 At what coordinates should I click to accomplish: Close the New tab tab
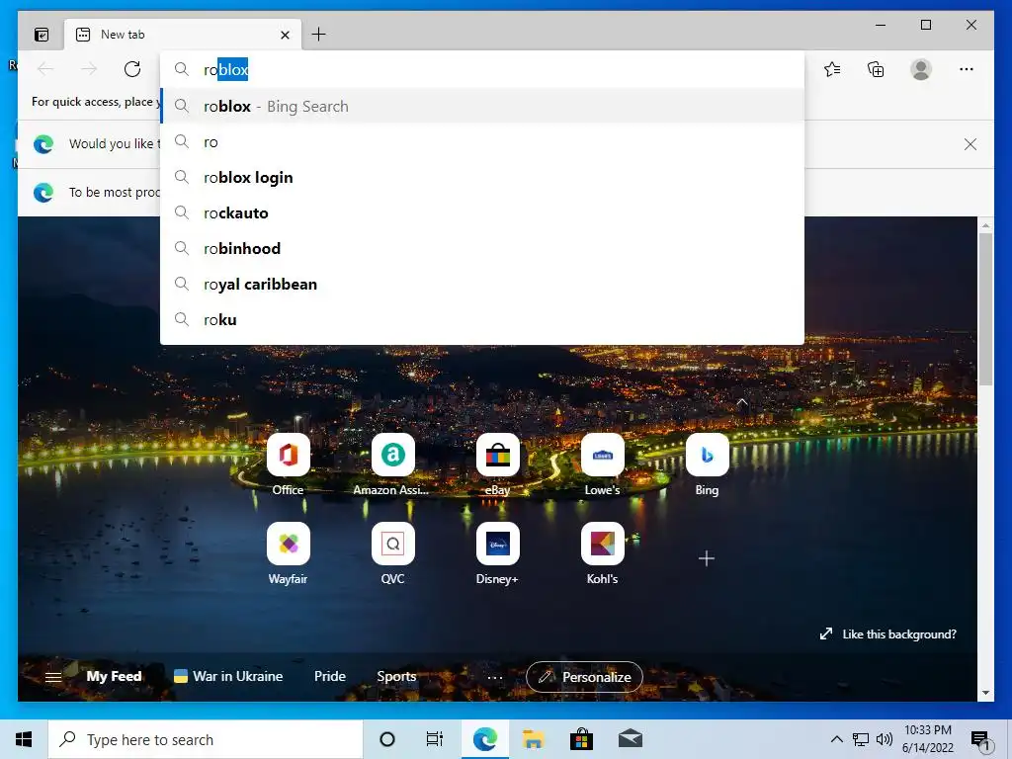(x=285, y=35)
